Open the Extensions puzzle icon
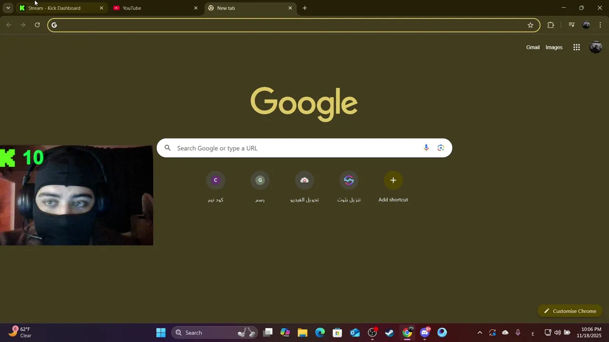This screenshot has width=609, height=342. click(x=550, y=25)
